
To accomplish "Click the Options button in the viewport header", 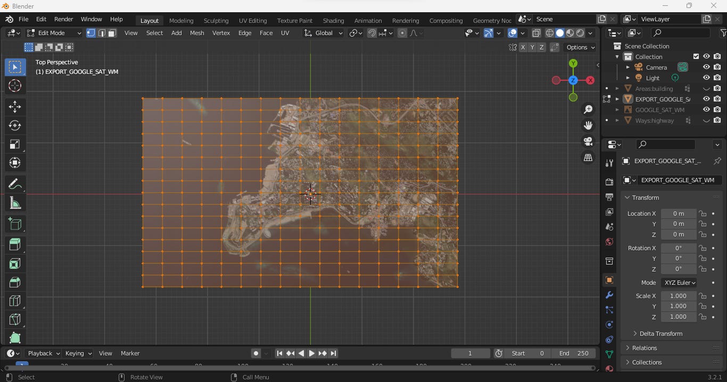I will click(580, 47).
